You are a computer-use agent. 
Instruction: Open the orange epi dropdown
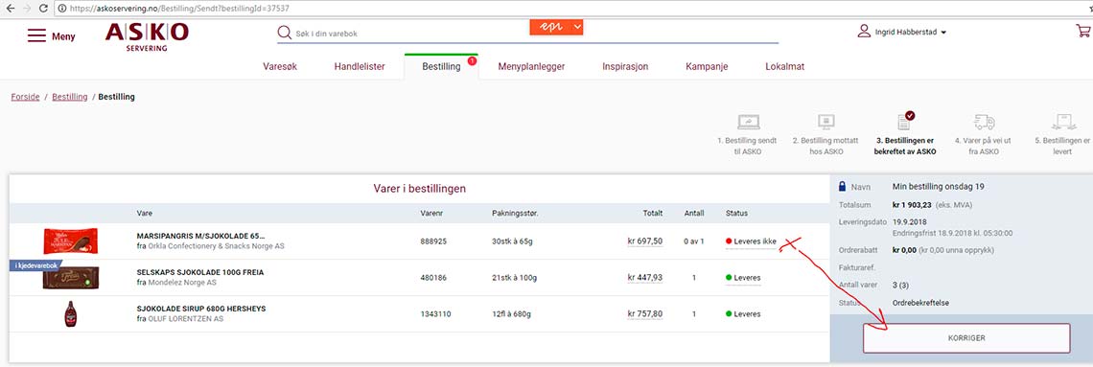[x=556, y=27]
